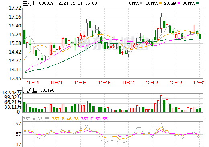Click the tallest red volume bar
This screenshot has width=209, height=147.
coord(161,104)
